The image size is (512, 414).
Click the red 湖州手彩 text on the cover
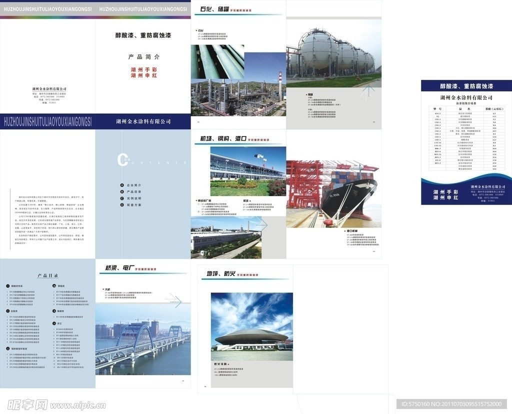(143, 69)
